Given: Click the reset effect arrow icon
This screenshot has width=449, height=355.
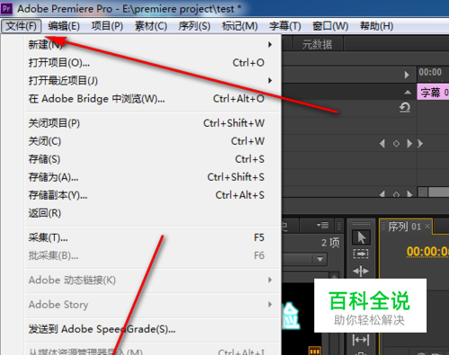Looking at the screenshot, I should click(x=405, y=108).
